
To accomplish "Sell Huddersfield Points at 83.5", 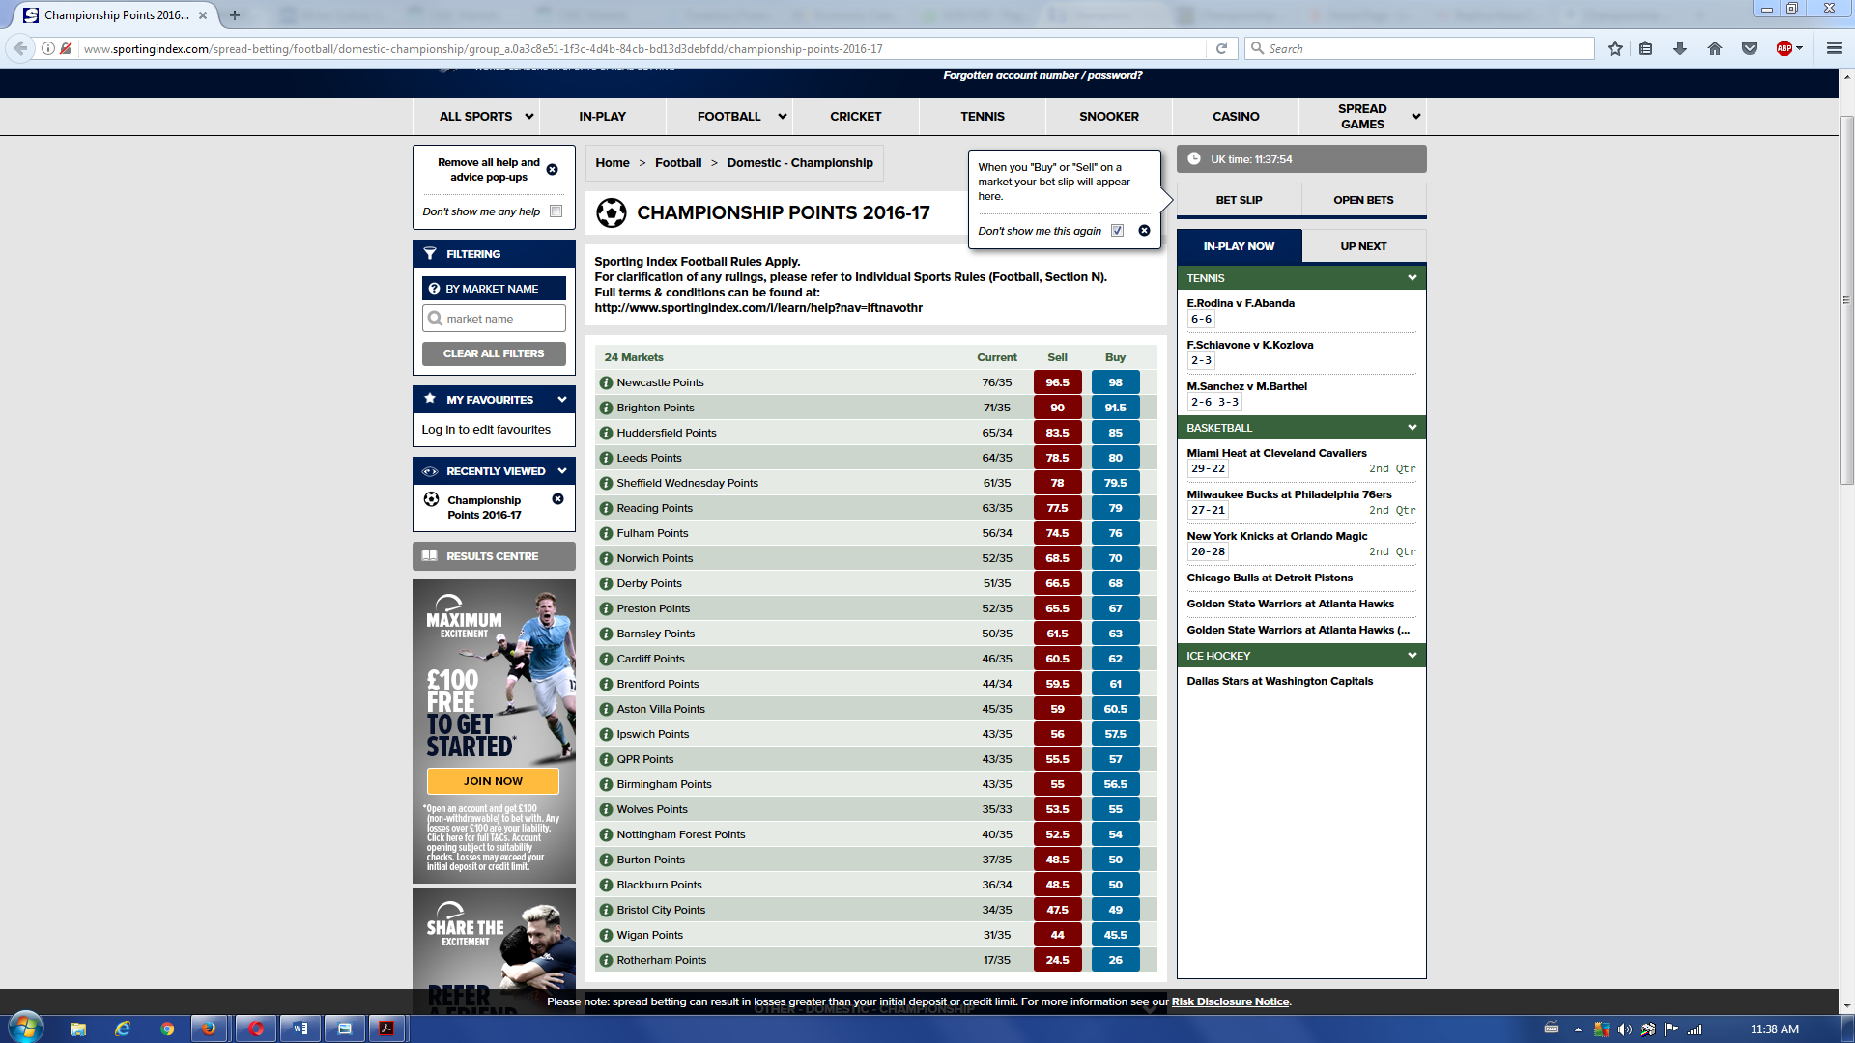I will pos(1057,433).
